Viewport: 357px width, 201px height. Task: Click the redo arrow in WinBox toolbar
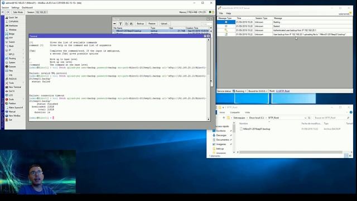point(8,12)
